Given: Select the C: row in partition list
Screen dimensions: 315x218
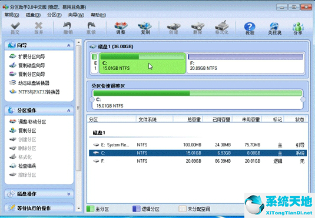Looking at the screenshot, I should point(198,153).
